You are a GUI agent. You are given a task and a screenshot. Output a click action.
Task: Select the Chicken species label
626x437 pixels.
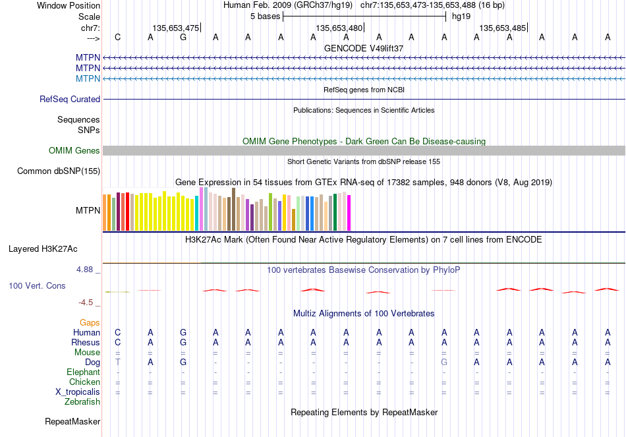coord(84,382)
